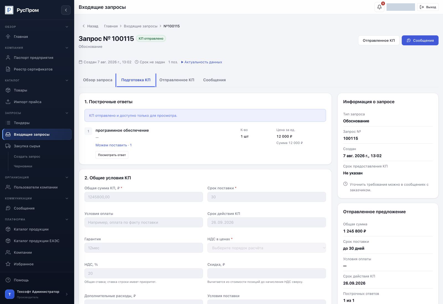Open Каталог продукции sidebar item

pos(37,229)
